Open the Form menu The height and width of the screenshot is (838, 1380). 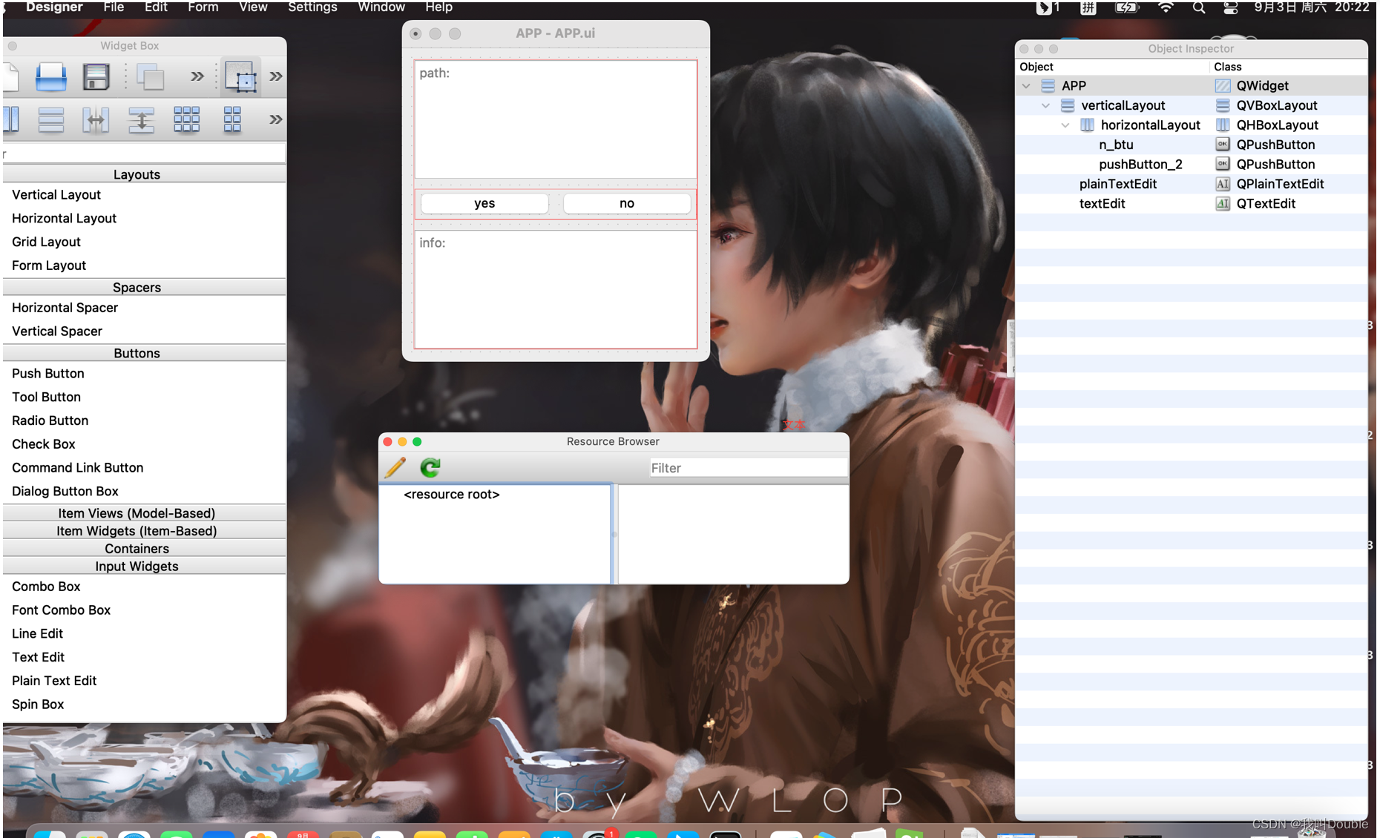coord(203,7)
